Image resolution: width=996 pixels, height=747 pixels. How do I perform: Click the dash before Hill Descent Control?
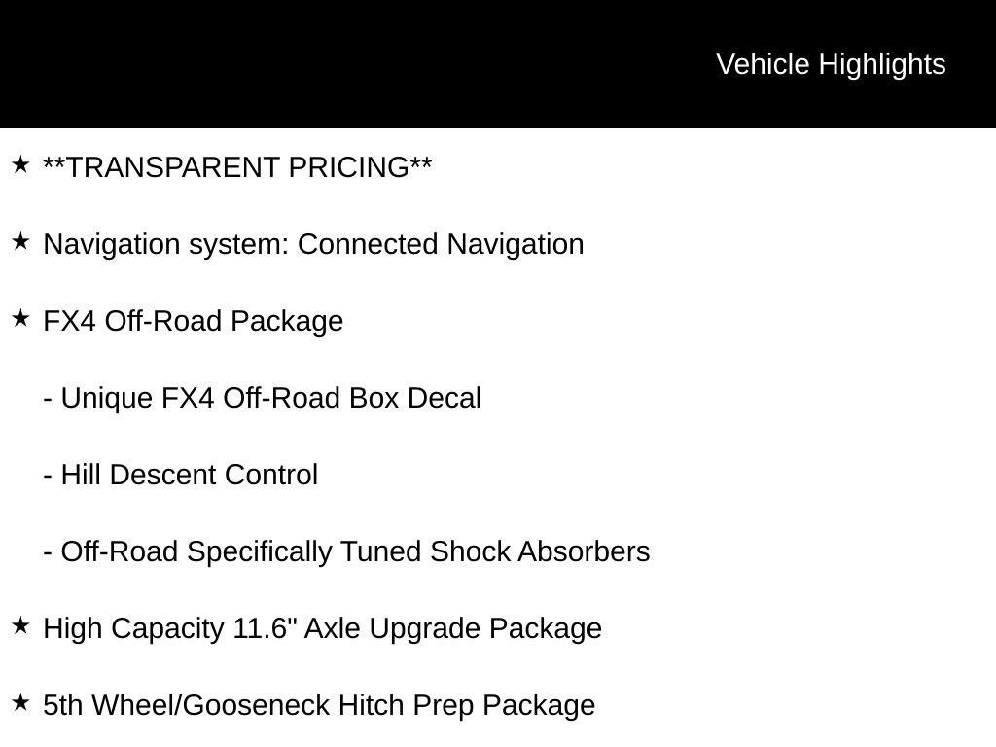48,478
